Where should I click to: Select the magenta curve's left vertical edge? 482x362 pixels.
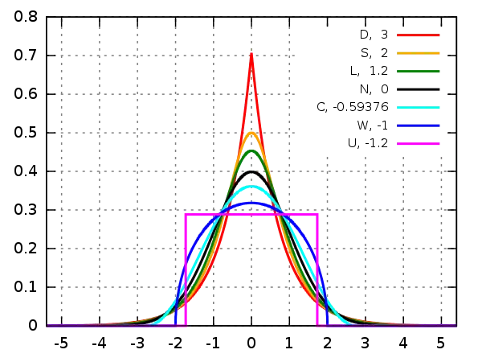click(186, 269)
